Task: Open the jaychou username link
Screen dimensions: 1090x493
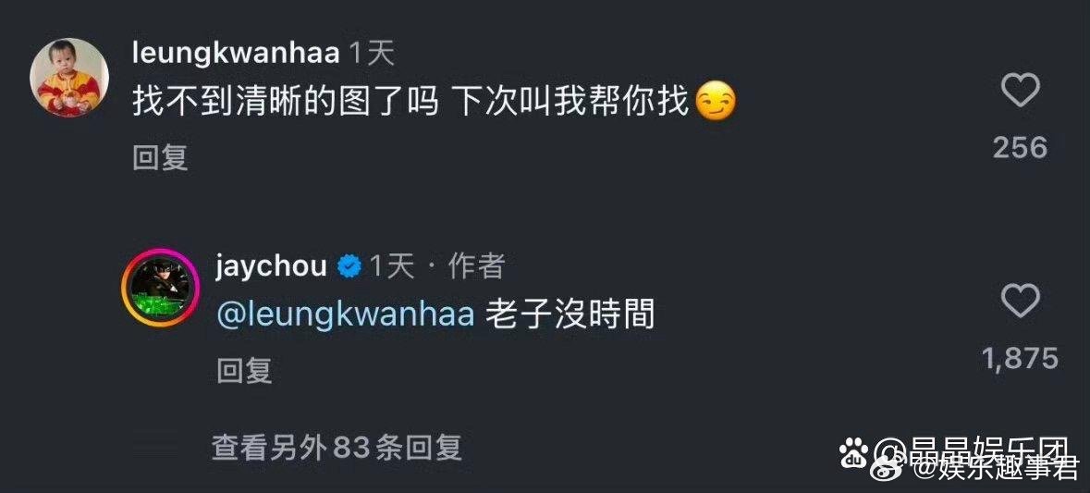Action: (x=271, y=265)
